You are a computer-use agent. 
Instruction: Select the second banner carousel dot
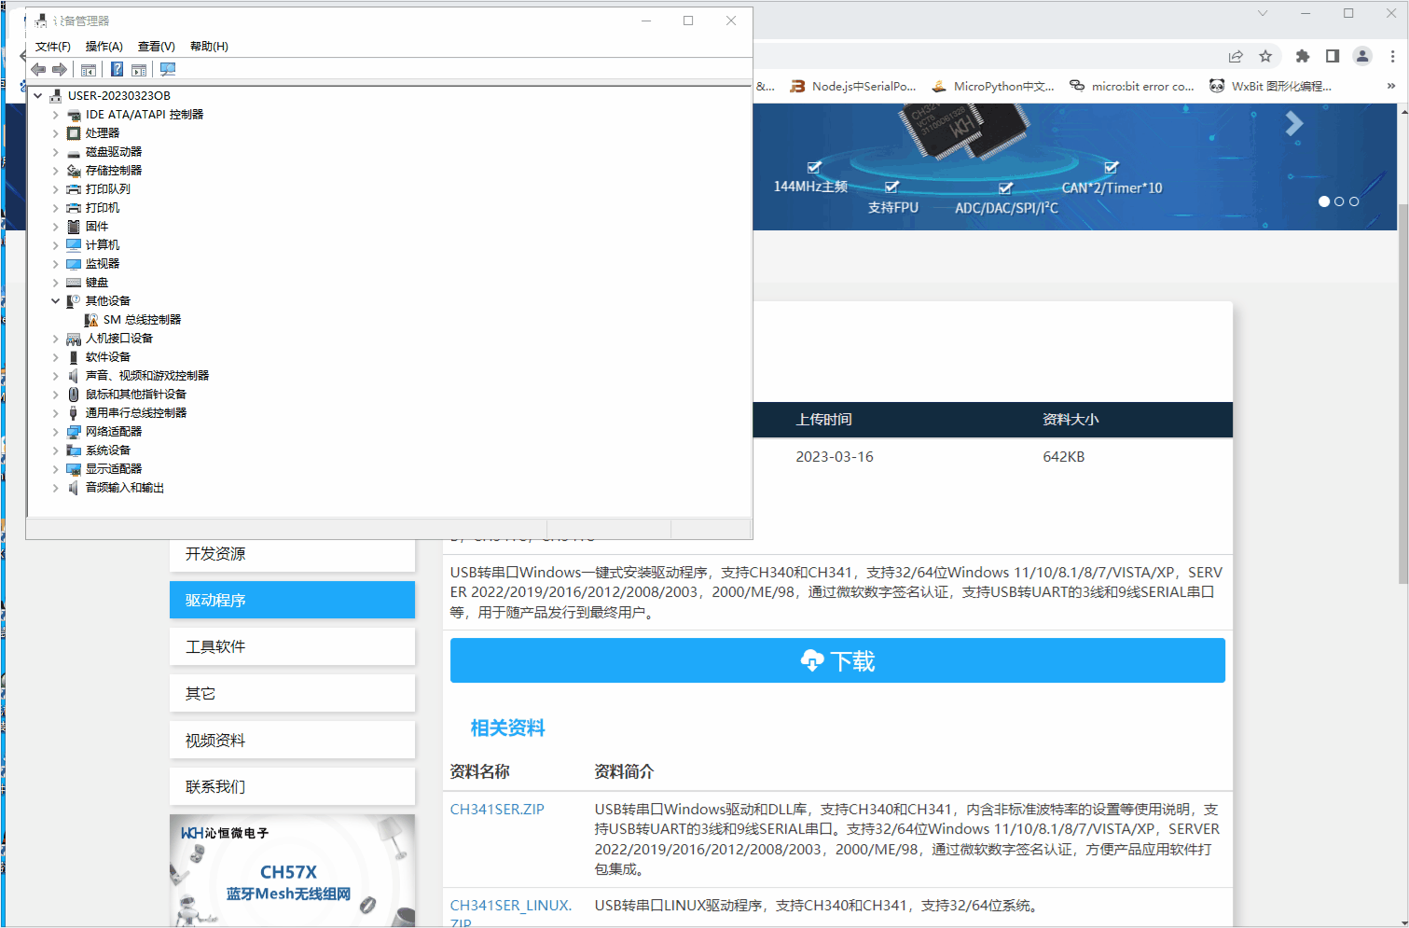pyautogui.click(x=1339, y=201)
